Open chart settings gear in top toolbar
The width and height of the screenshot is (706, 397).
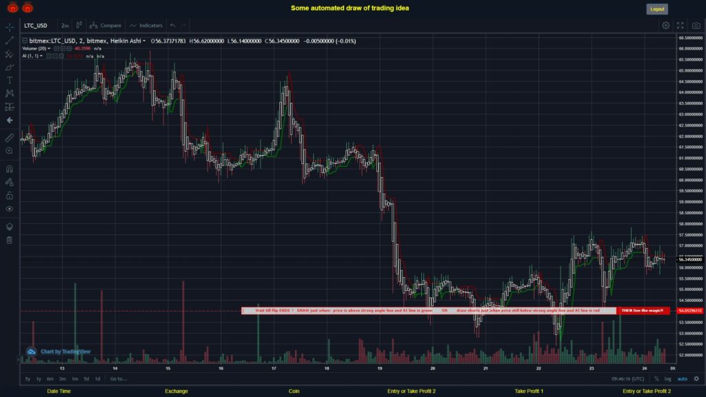[x=665, y=26]
